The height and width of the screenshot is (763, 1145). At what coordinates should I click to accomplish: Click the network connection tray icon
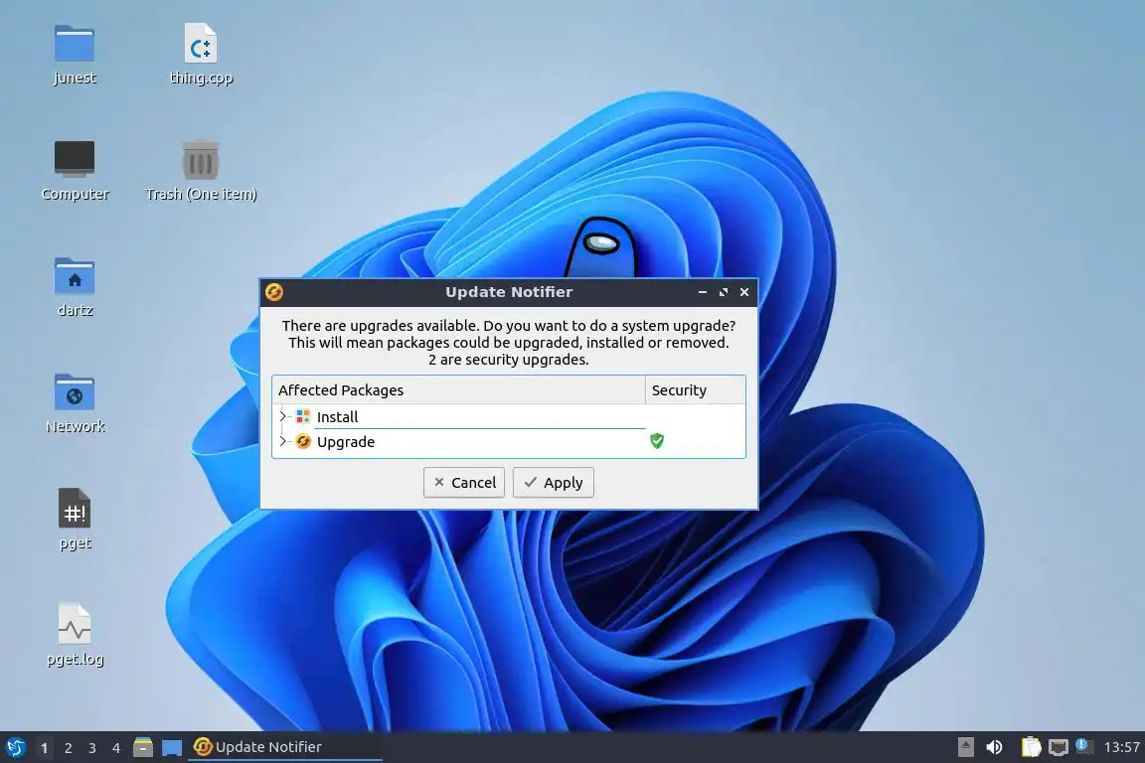click(1059, 747)
